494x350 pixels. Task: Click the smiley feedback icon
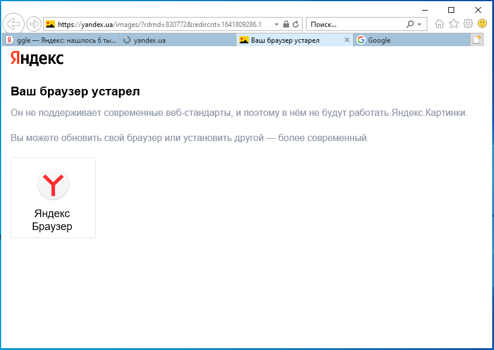click(x=482, y=23)
